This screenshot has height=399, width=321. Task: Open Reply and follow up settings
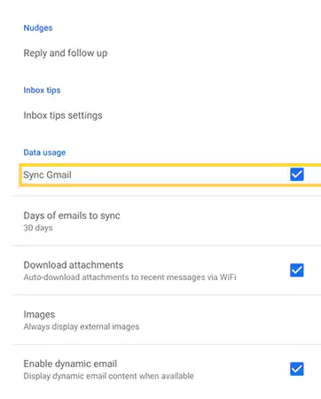[x=66, y=53]
